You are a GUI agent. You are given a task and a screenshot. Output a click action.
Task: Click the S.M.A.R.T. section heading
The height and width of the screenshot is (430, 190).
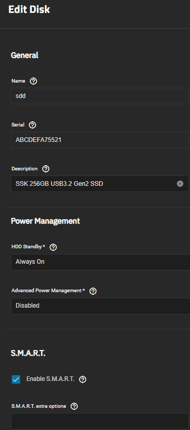coord(28,354)
